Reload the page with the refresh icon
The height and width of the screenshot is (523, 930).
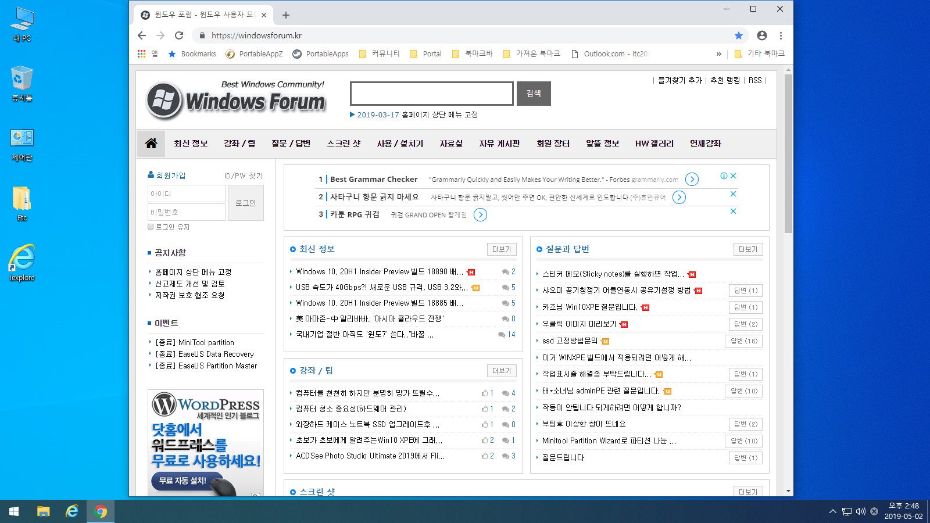click(179, 35)
